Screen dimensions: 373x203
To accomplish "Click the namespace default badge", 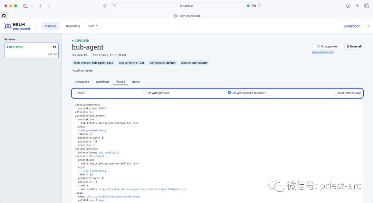I will 162,63.
